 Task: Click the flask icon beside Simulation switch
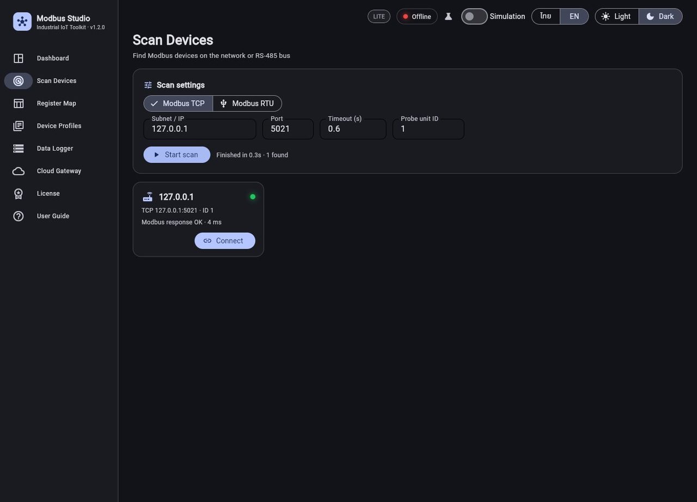click(449, 16)
